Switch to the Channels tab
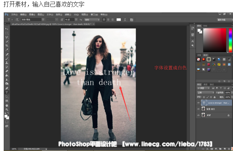 205,84
